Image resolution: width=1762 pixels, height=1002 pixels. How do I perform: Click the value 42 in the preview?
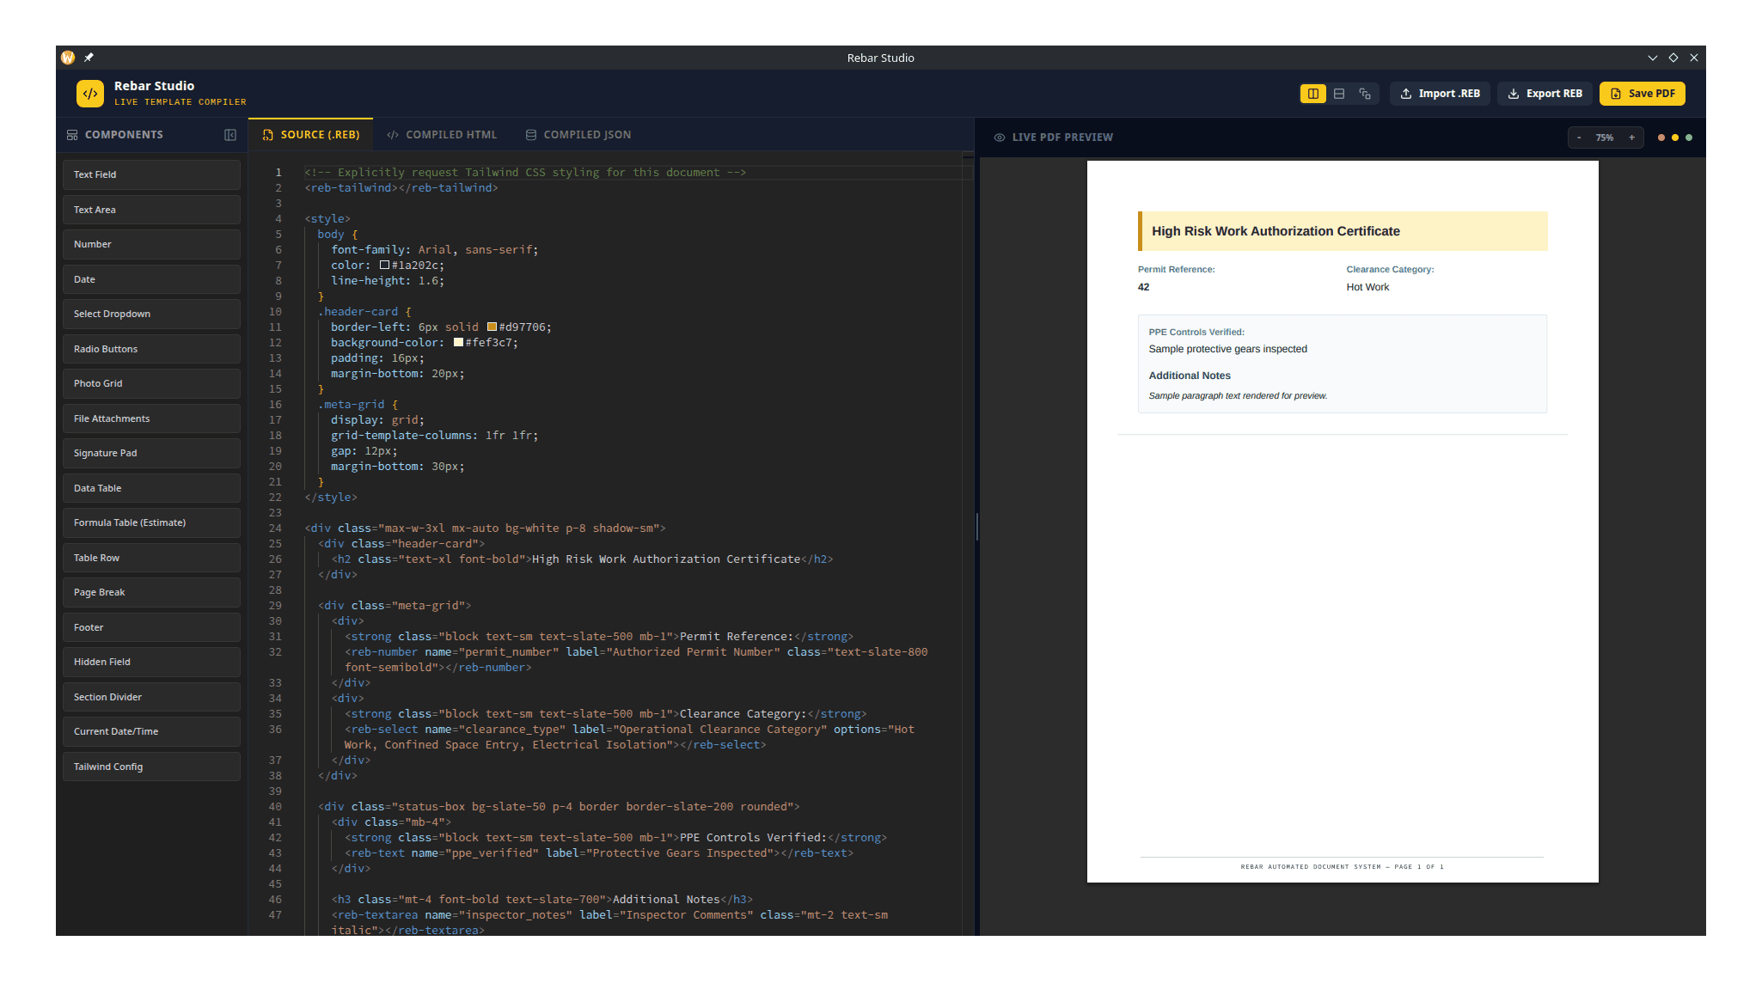1143,287
